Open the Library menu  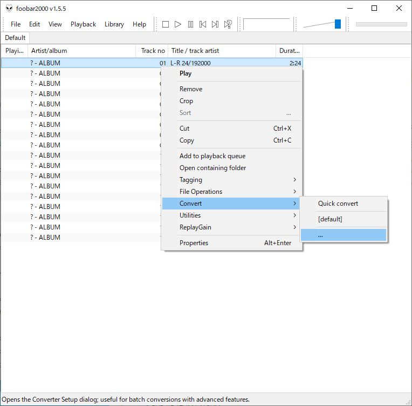pos(114,24)
